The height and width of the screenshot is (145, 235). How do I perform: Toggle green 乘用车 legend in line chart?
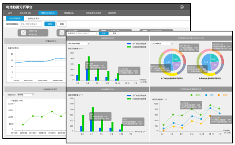195,95
